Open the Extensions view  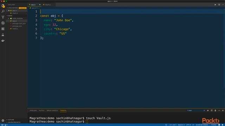(3, 29)
